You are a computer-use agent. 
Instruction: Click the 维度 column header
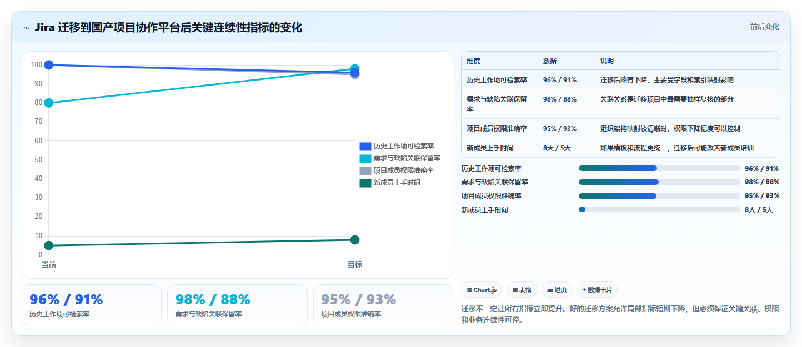(474, 61)
